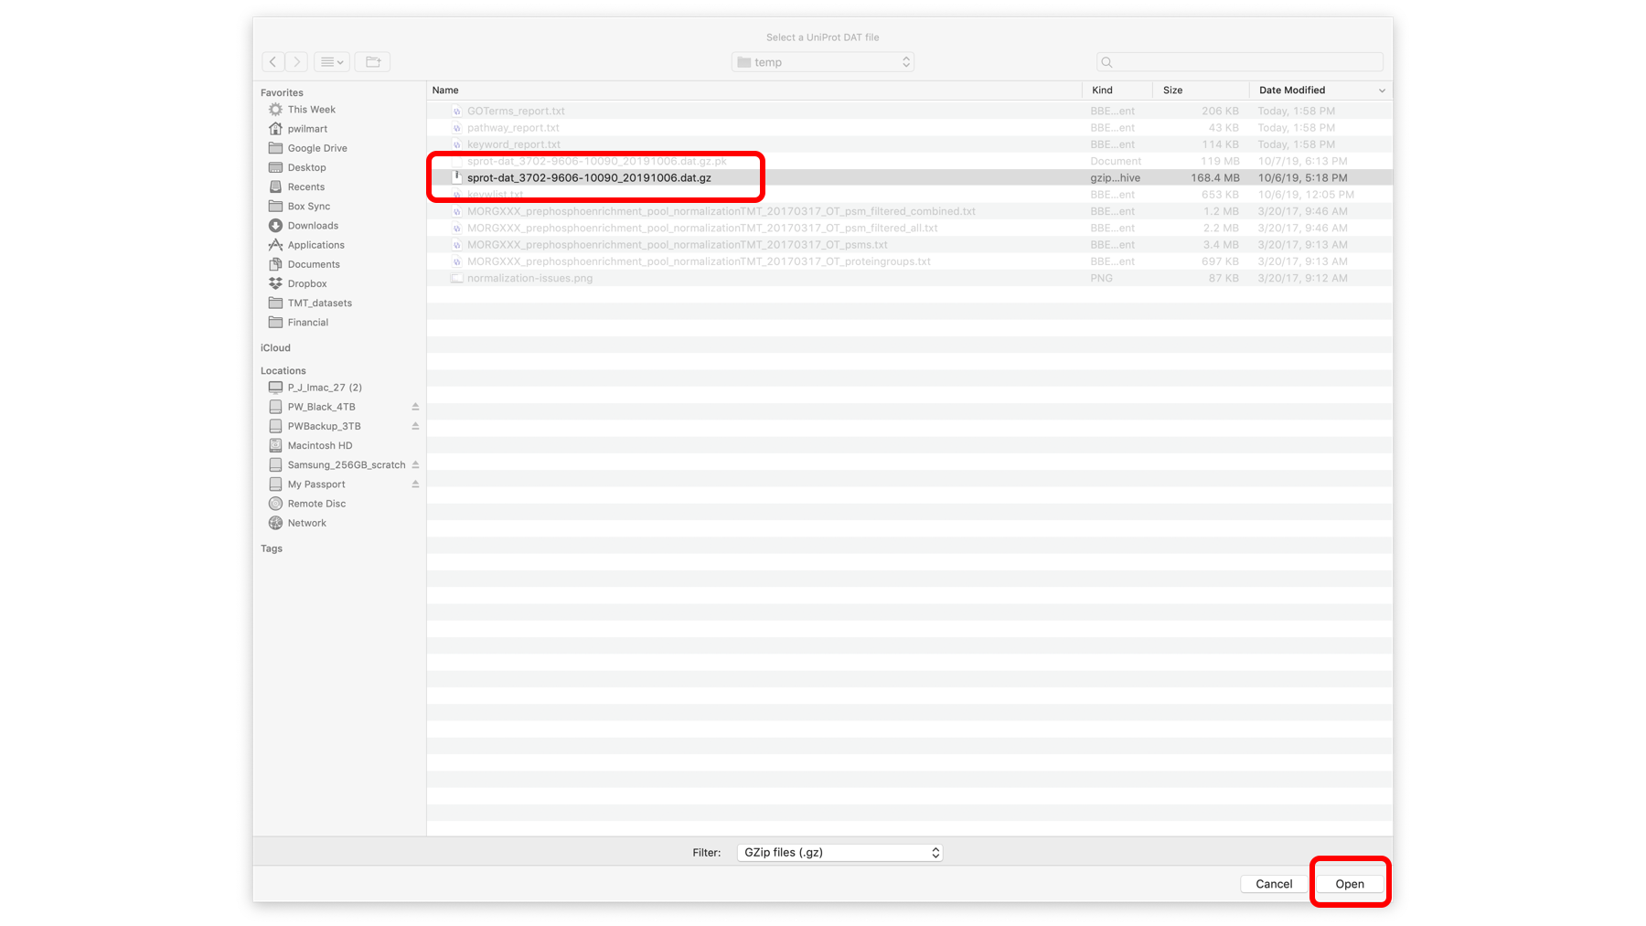Open Documents in sidebar
Screen dimensions: 1646x926
click(314, 264)
